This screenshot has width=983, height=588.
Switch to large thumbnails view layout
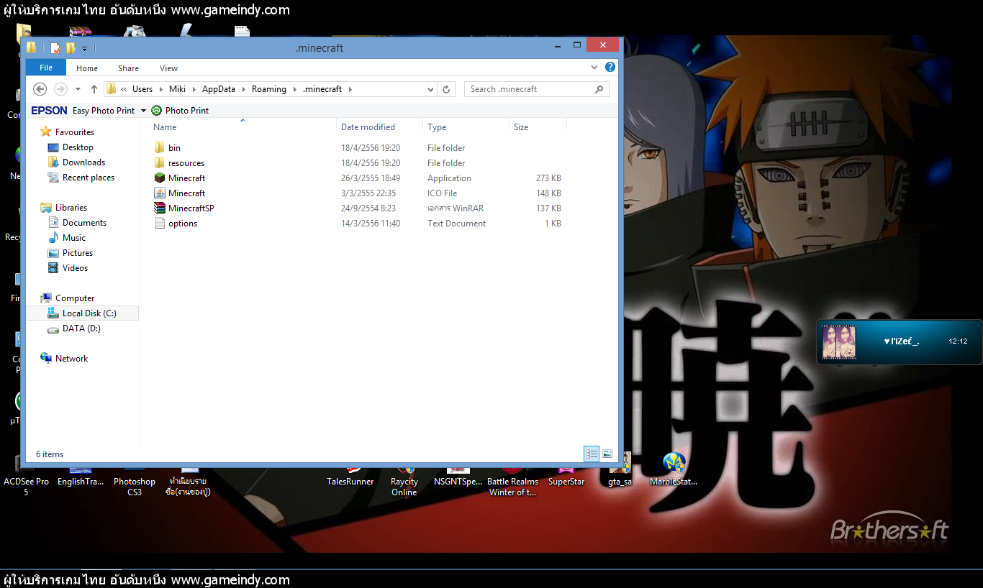(x=607, y=454)
